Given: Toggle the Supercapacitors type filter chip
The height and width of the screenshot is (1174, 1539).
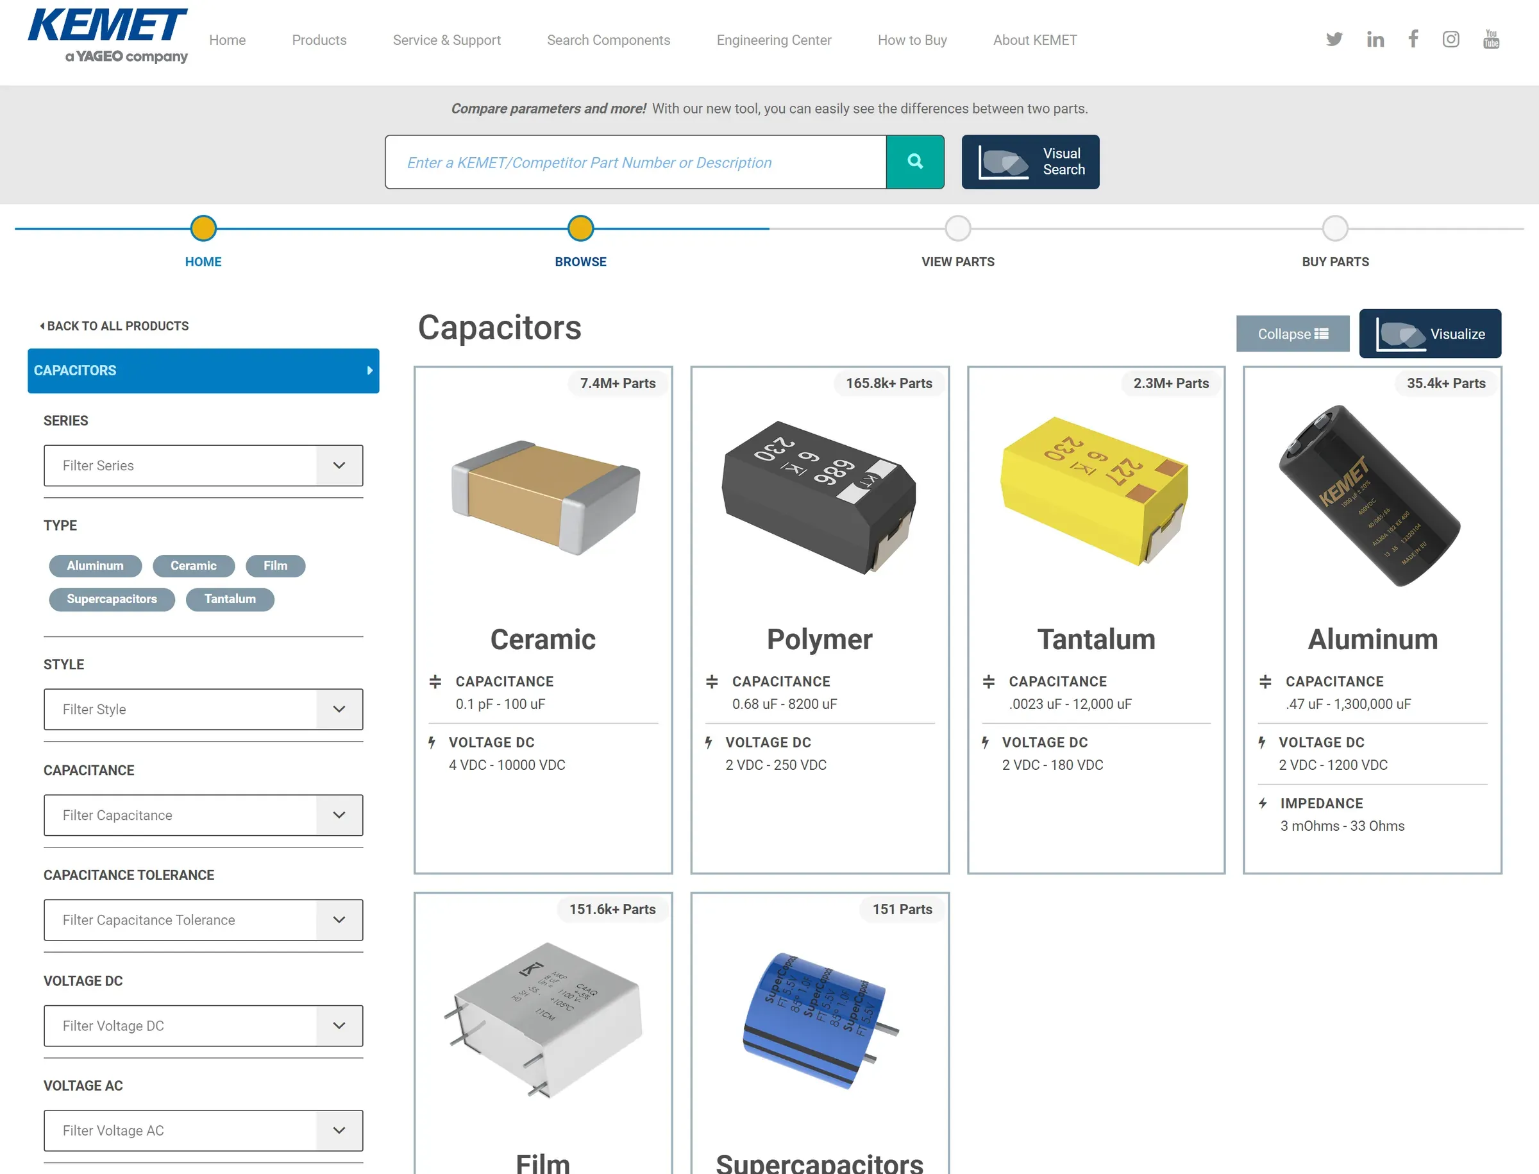Looking at the screenshot, I should 112,599.
